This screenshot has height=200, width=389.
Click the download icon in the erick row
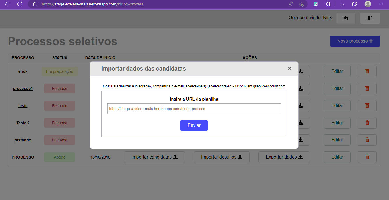pos(300,71)
